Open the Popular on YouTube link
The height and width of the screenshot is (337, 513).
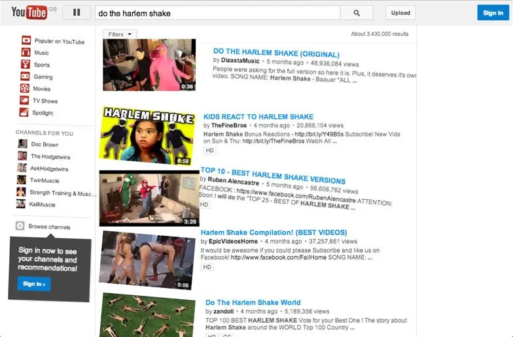tap(60, 42)
